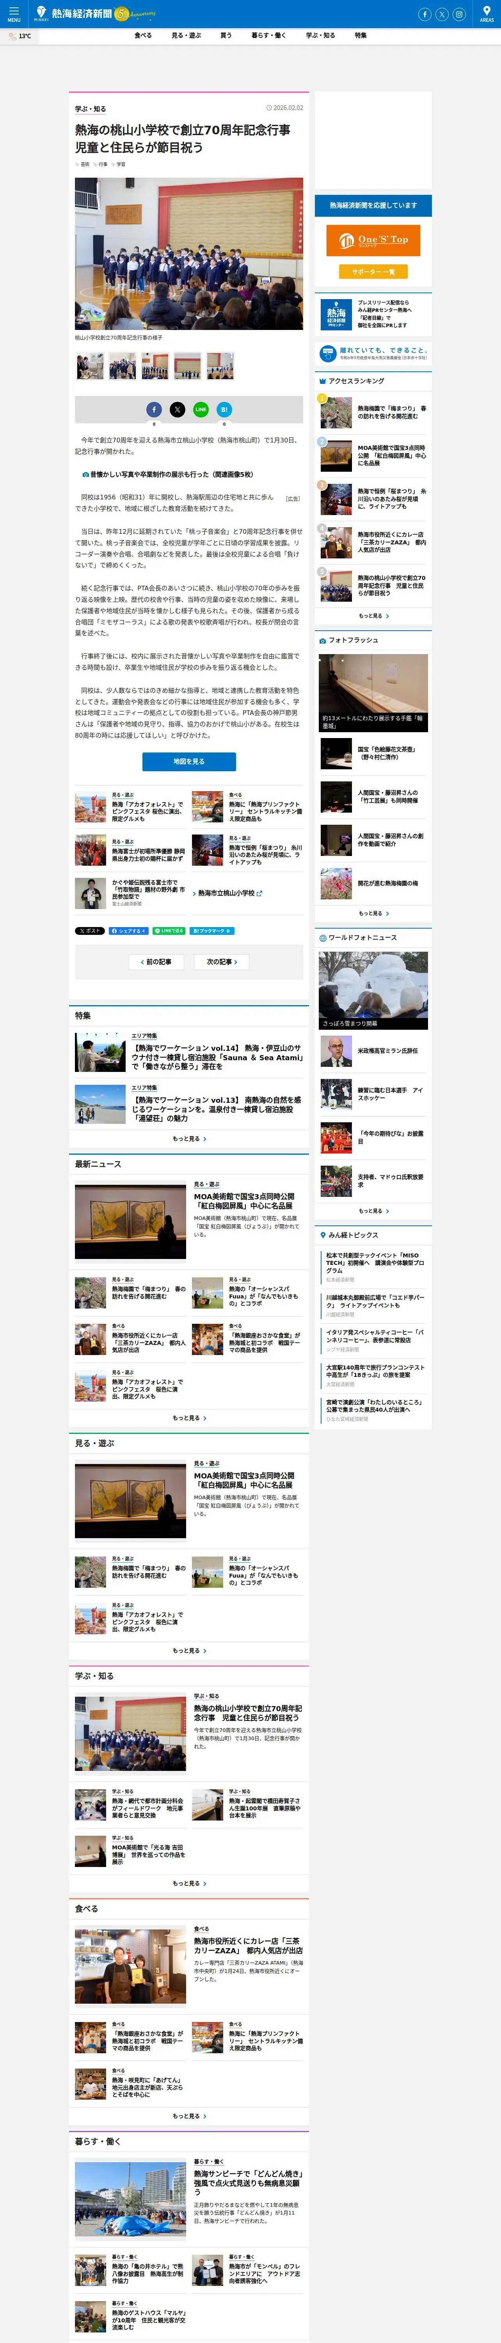Screen dimensions: 501x2343
Task: Expand もっと見る under 学ぶ・知る section
Action: 189,1884
